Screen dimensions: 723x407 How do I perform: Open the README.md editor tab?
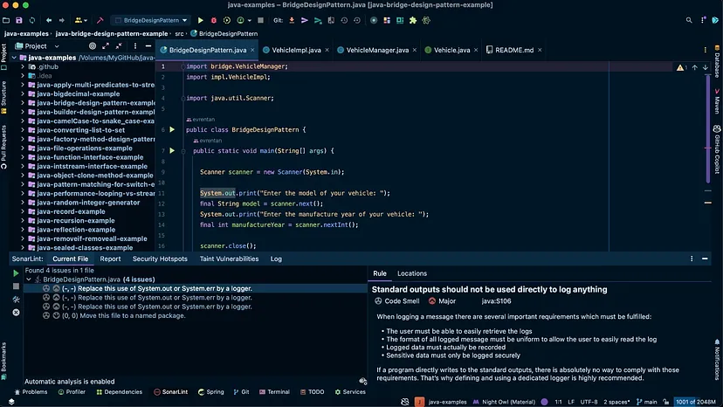(x=514, y=50)
